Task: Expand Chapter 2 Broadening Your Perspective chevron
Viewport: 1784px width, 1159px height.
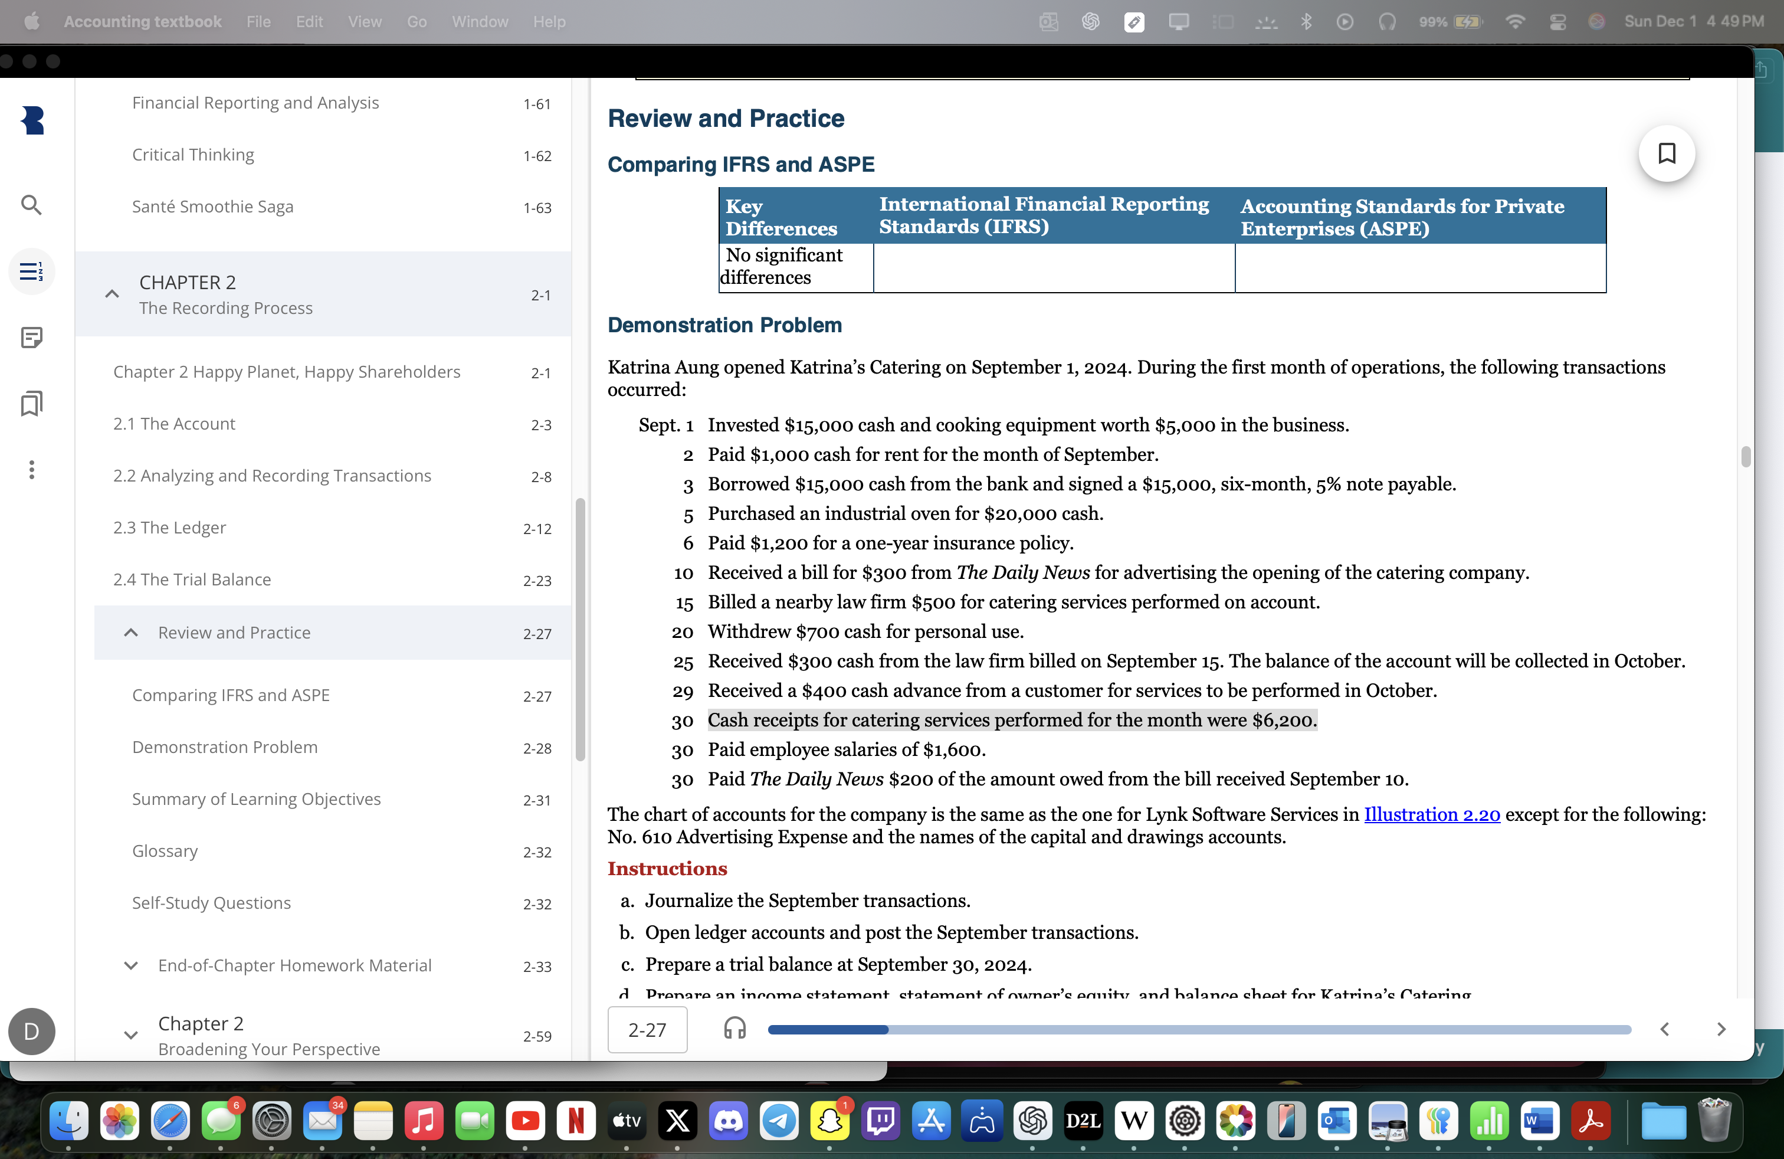Action: 130,1035
